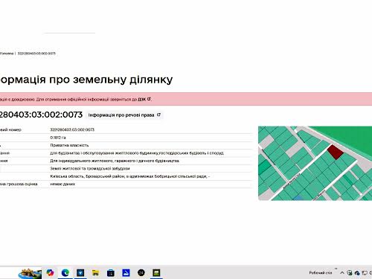Click the small blue parcel on map
The image size is (372, 279).
point(298,198)
